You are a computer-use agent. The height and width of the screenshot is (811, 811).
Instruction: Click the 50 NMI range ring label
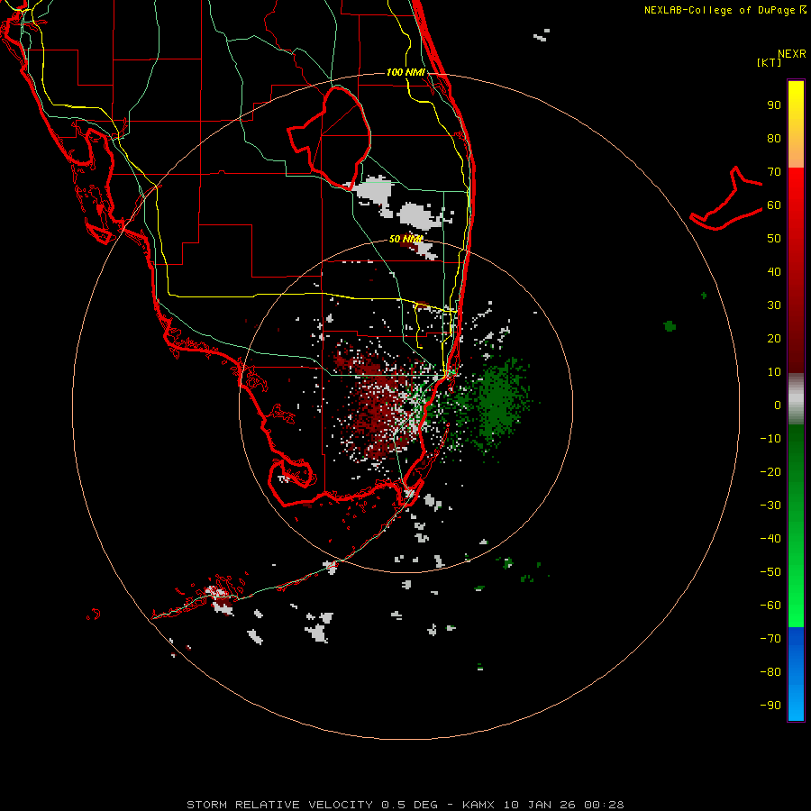pos(405,239)
